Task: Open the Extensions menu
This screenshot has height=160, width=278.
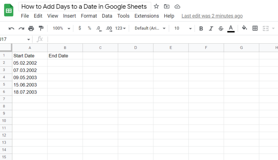Action: coord(147,16)
